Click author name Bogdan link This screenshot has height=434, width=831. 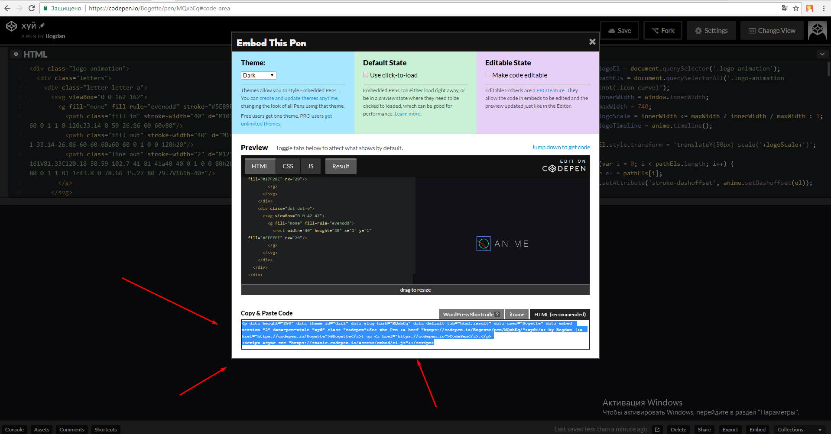coord(55,36)
